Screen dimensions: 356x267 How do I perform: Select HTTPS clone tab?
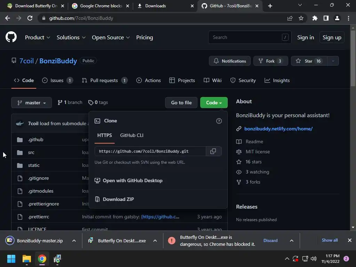point(104,135)
